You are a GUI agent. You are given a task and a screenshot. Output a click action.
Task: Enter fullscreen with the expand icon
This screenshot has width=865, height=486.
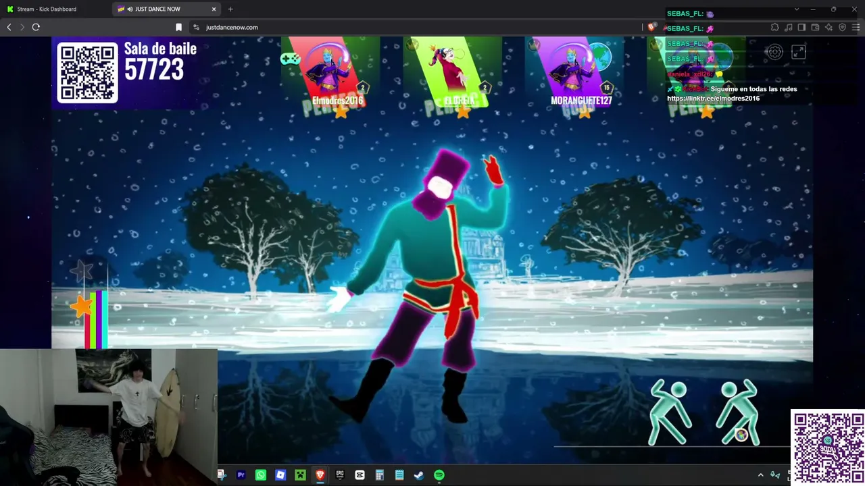point(799,52)
